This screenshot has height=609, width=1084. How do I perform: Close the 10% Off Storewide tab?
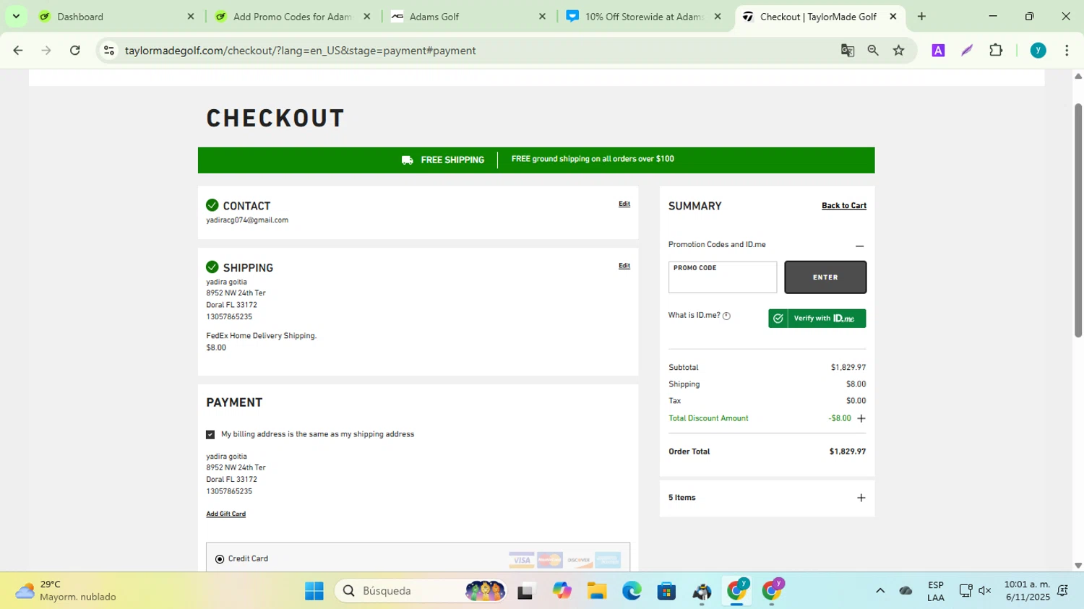coord(718,17)
